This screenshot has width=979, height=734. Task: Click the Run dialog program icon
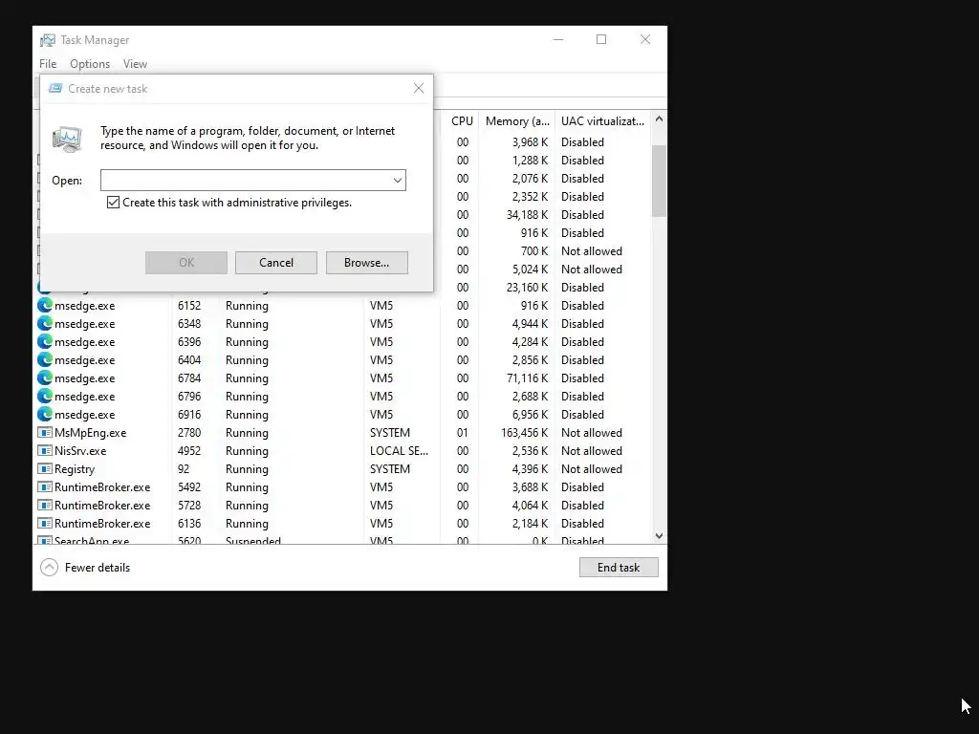(68, 139)
